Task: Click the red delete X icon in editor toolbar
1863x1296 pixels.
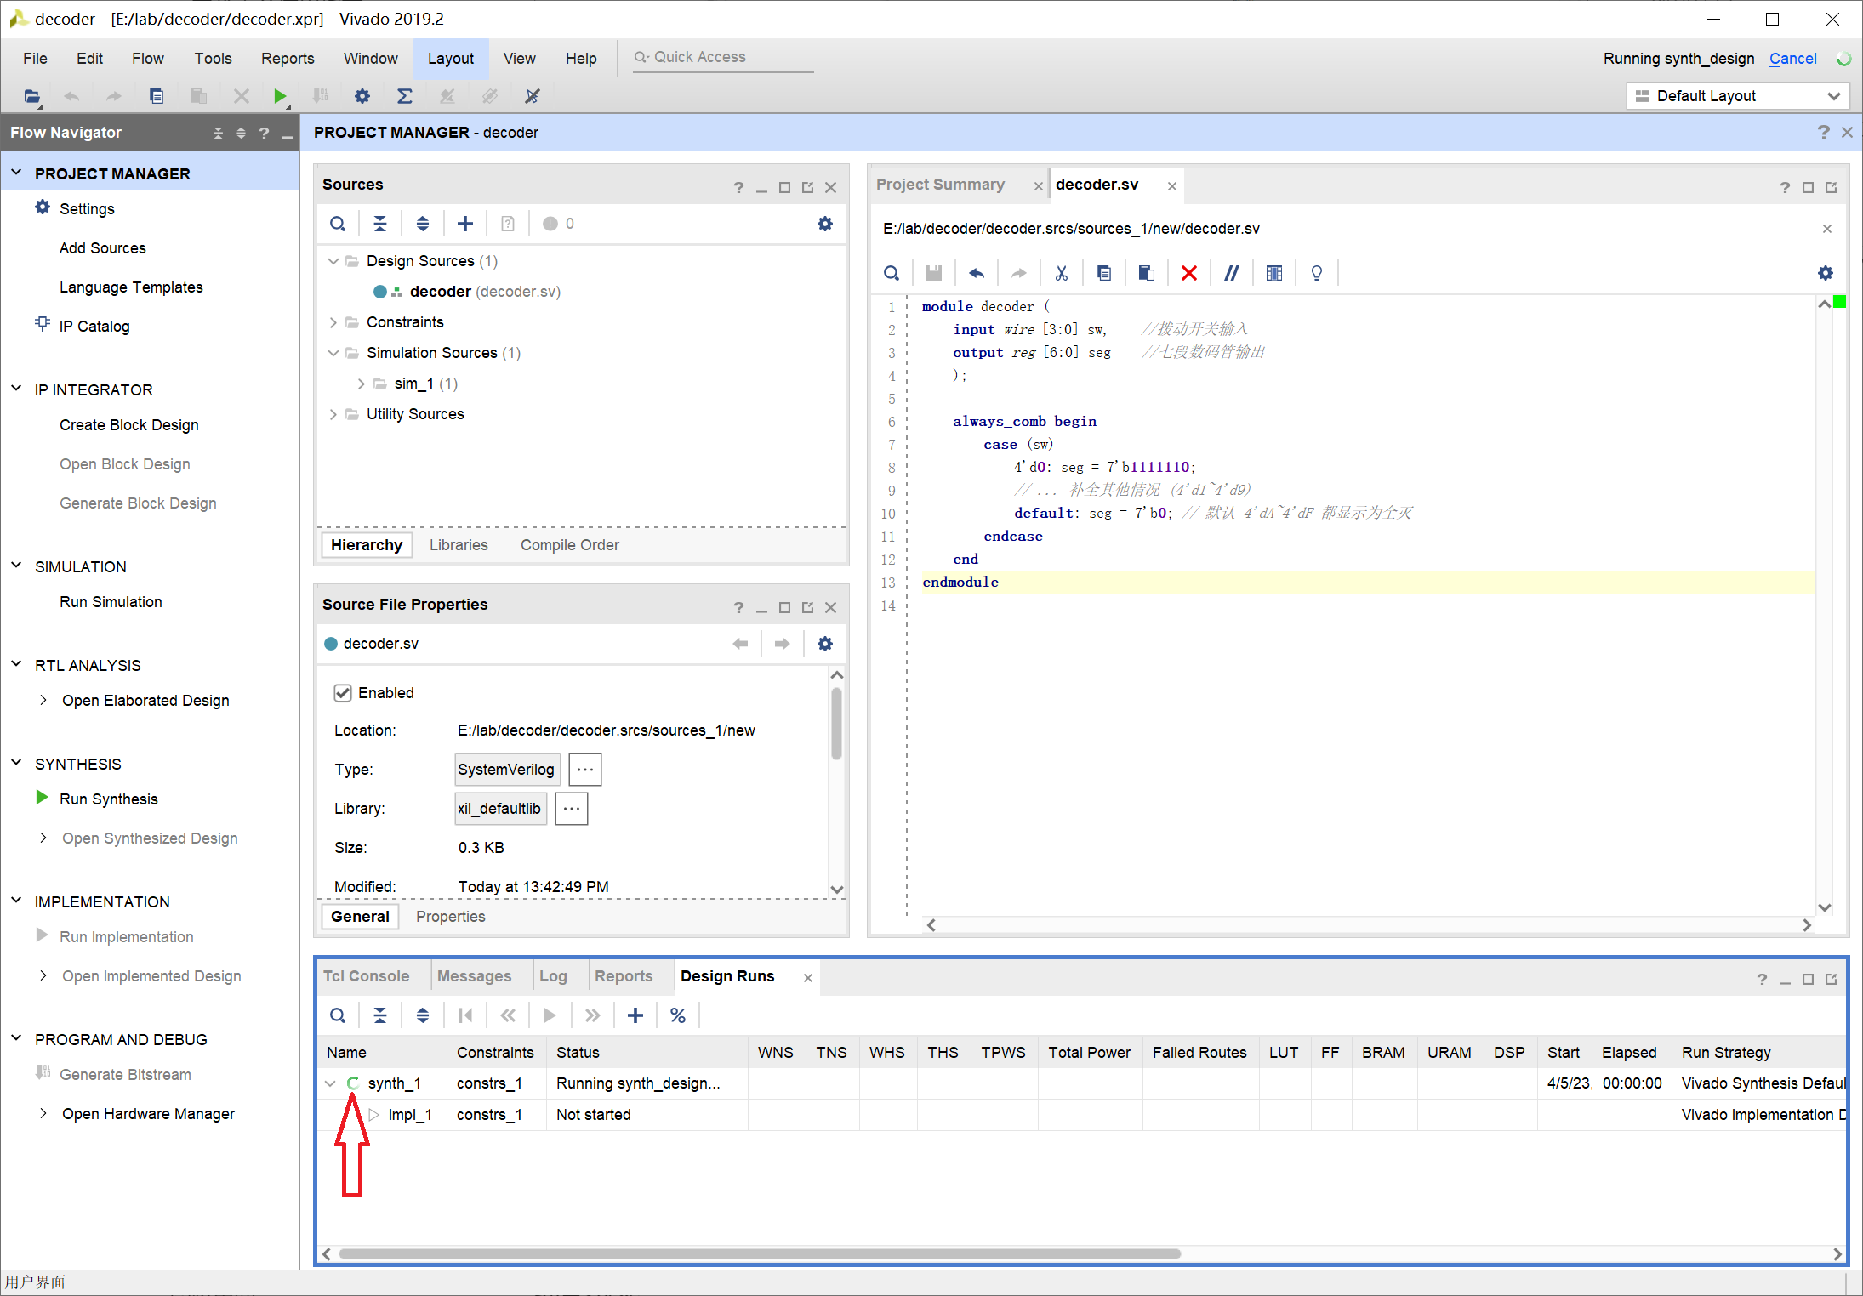Action: click(x=1188, y=273)
